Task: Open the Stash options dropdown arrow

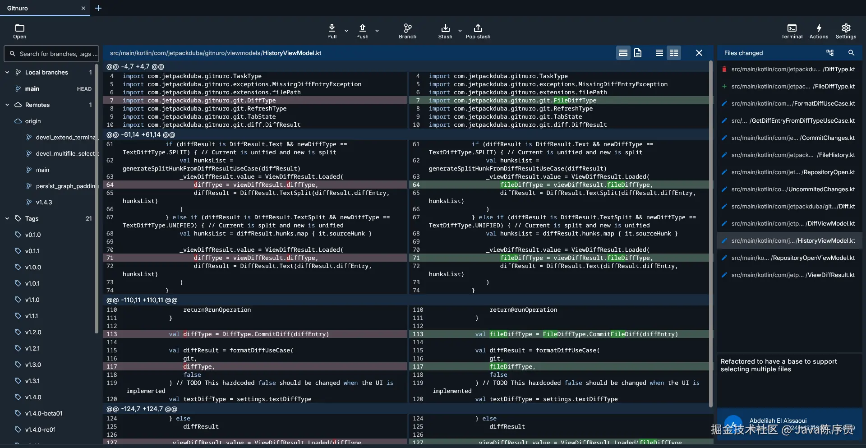Action: tap(460, 31)
